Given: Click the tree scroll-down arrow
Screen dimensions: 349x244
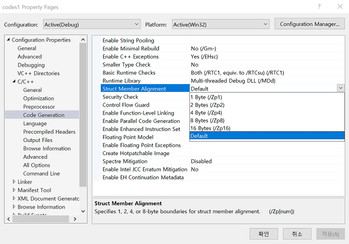Looking at the screenshot, I should click(83, 211).
